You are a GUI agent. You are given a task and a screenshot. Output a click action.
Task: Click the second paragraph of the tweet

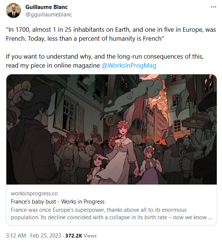104,61
